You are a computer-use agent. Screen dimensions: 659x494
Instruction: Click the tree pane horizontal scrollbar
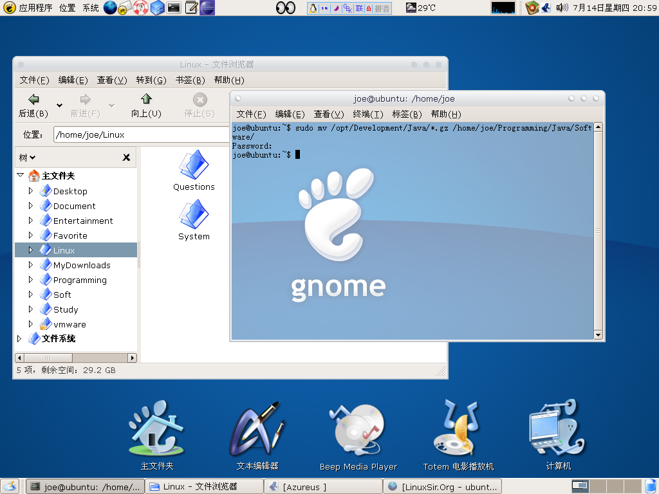tap(48, 358)
